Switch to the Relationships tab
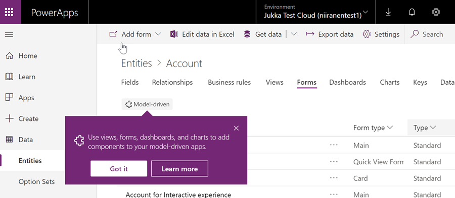 pos(172,83)
